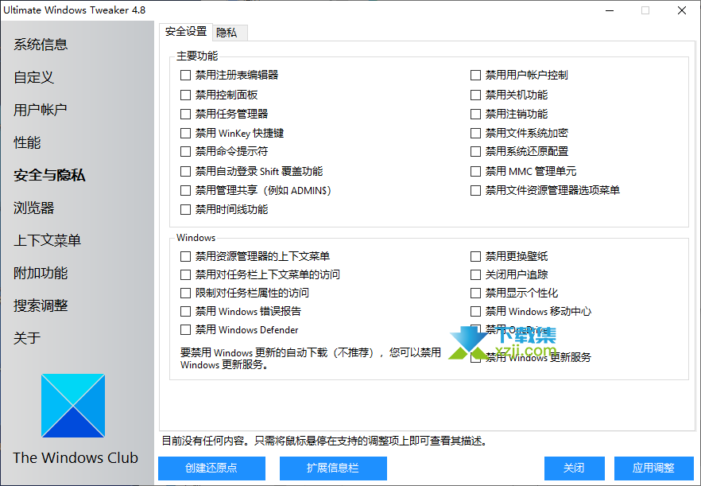Open 自定义 section in sidebar
The width and height of the screenshot is (701, 486).
click(33, 77)
